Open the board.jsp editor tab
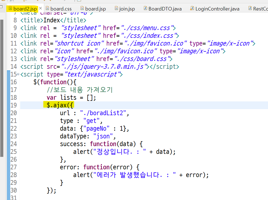This screenshot has width=268, height=200. pyautogui.click(x=93, y=9)
